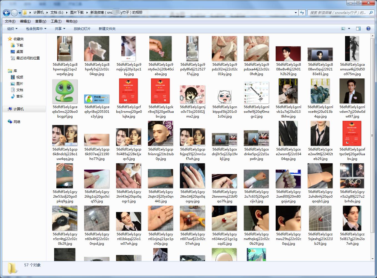Start 放映幻灯片 slideshow

click(82, 29)
